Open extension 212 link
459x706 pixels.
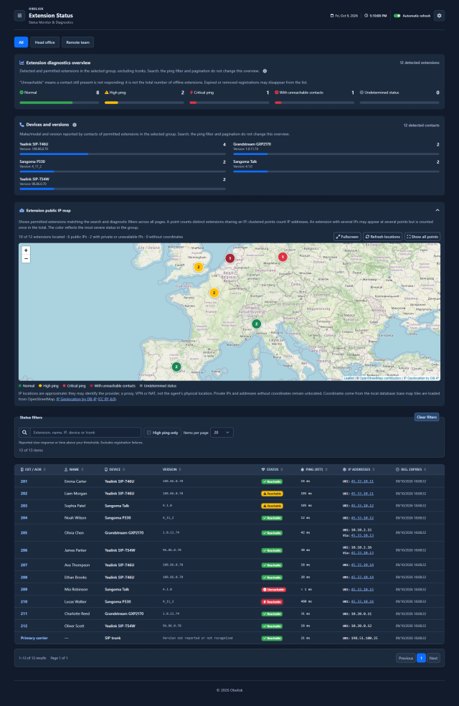24,626
